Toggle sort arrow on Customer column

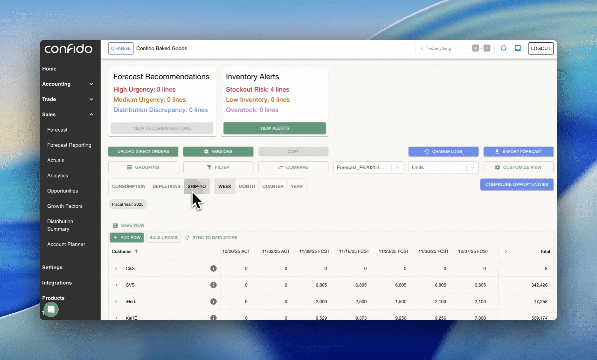pos(136,251)
